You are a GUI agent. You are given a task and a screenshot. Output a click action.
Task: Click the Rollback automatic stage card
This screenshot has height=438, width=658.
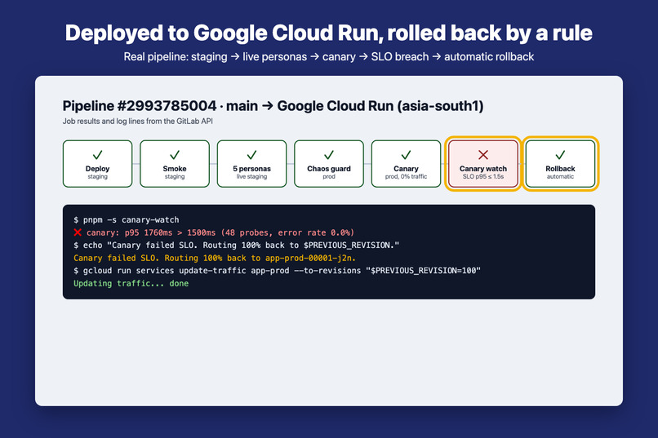tap(560, 163)
